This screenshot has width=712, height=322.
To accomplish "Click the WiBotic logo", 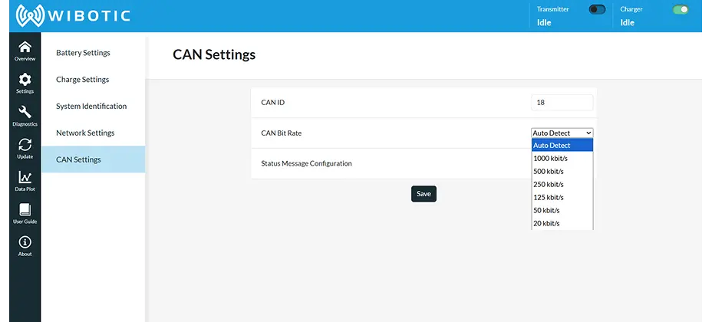I will [73, 15].
